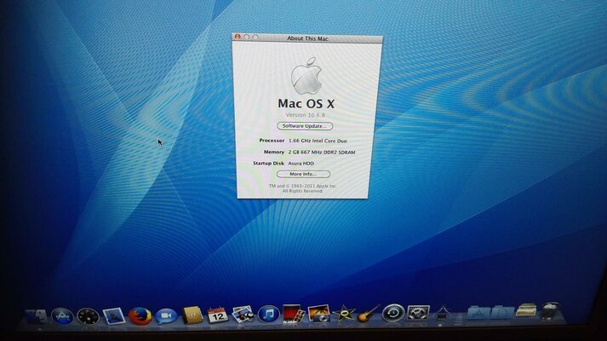This screenshot has width=607, height=341.
Task: Open the Trash in the dock
Action: (x=551, y=309)
